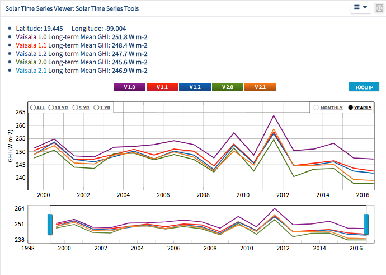This screenshot has width=386, height=275.
Task: Toggle the blue V 1.2 series
Action: point(194,87)
